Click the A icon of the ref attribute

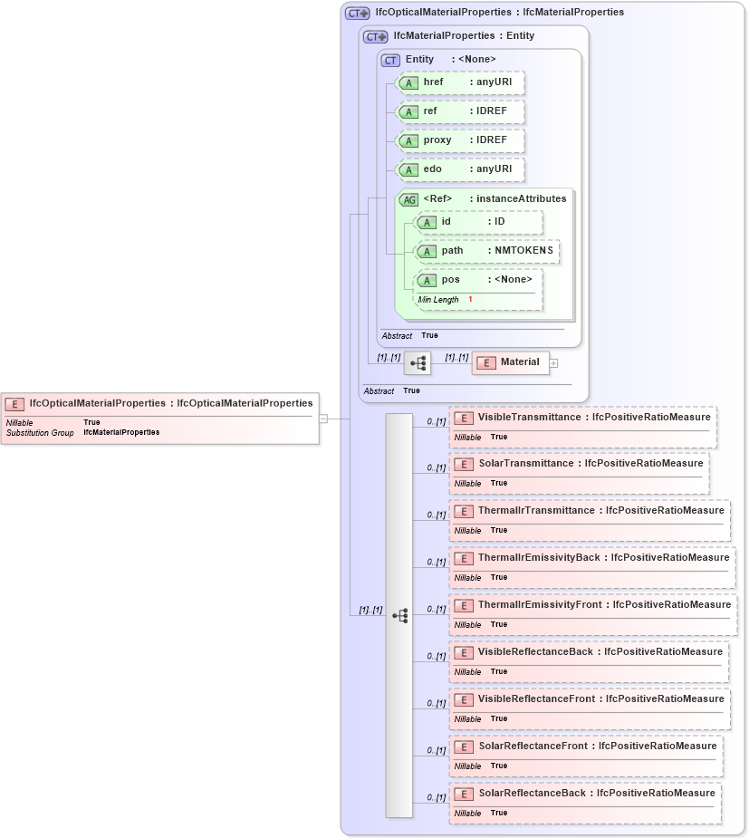pos(408,111)
